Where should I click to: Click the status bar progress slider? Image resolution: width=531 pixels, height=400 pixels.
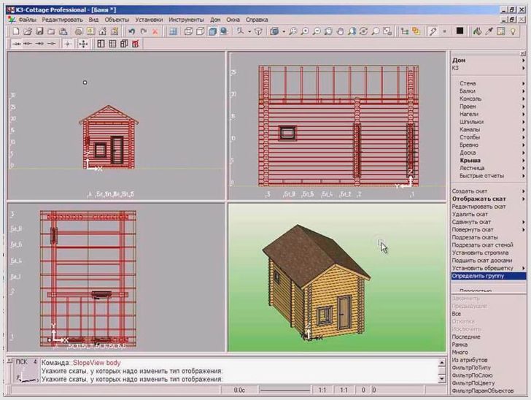click(x=284, y=391)
